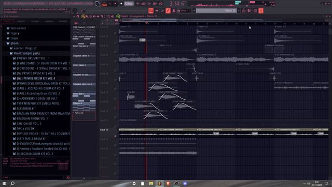
Task: Open the Patrón 10 pattern selector
Action: click(x=216, y=10)
